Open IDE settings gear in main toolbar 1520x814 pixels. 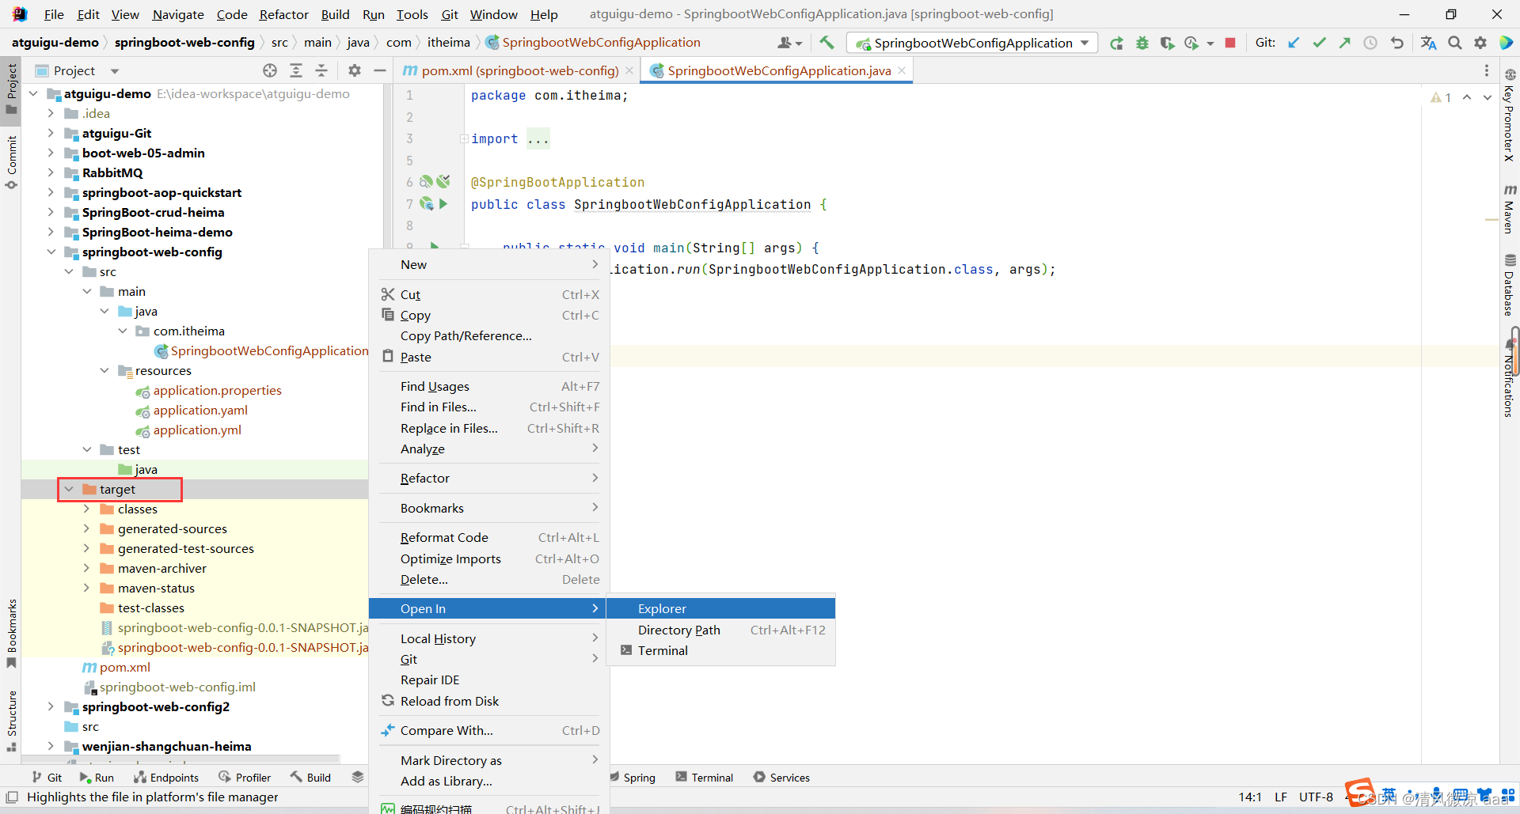click(x=1480, y=43)
